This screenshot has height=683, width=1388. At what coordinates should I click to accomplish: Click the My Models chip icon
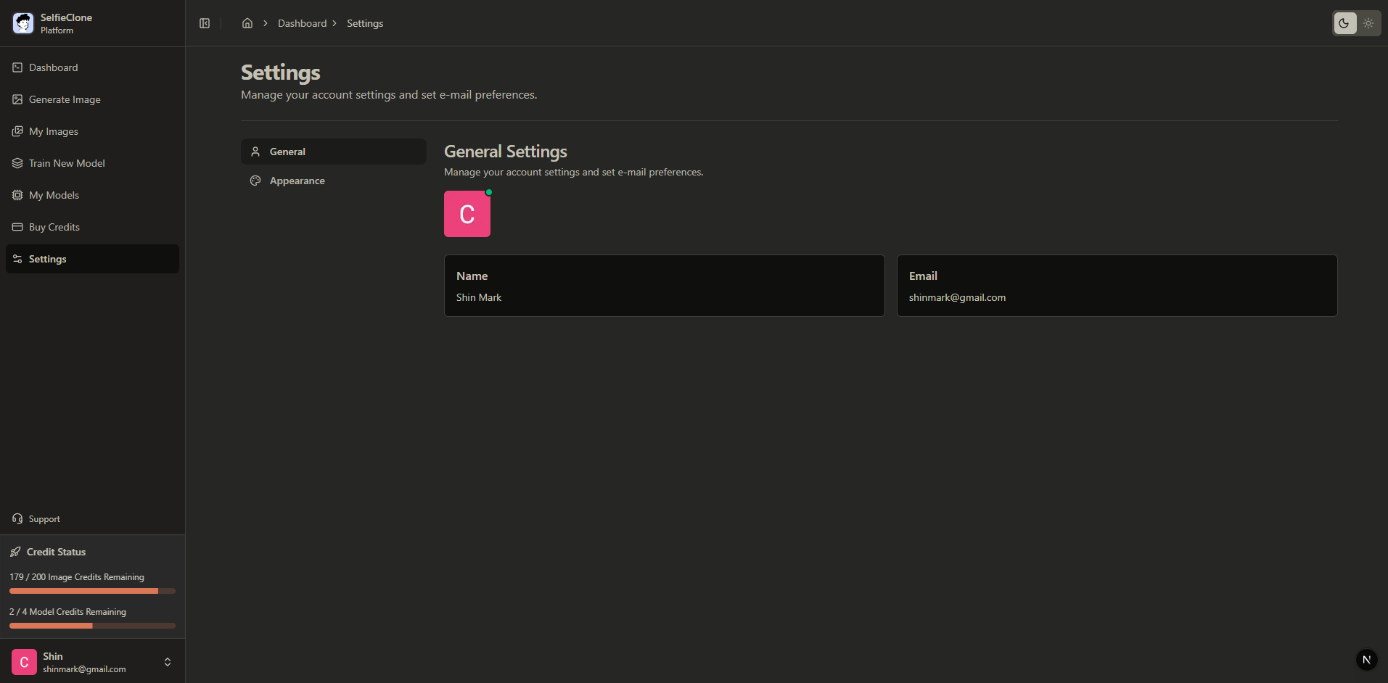[x=17, y=195]
